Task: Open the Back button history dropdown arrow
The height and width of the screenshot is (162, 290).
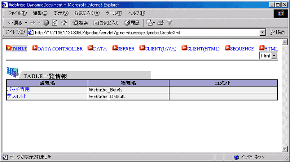Action: [x=26, y=23]
